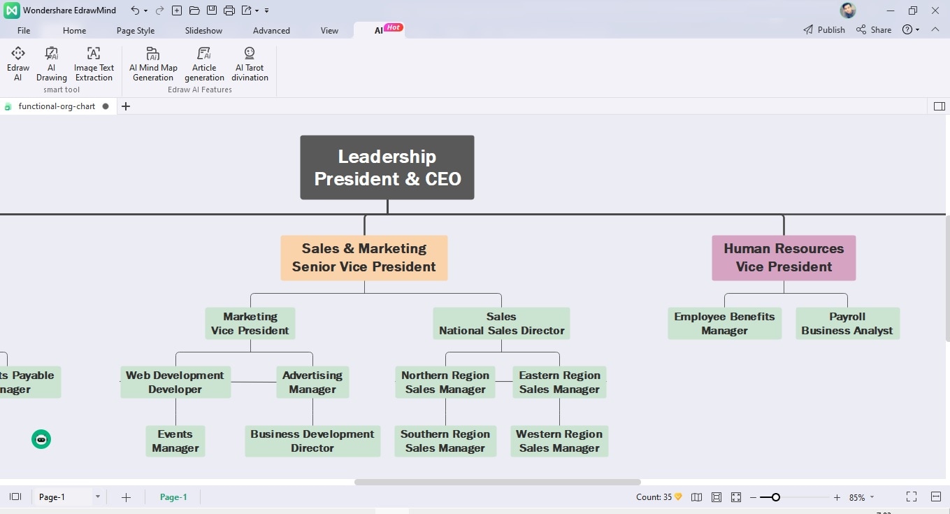The height and width of the screenshot is (514, 950).
Task: Open the Article generation feature
Action: pos(204,63)
